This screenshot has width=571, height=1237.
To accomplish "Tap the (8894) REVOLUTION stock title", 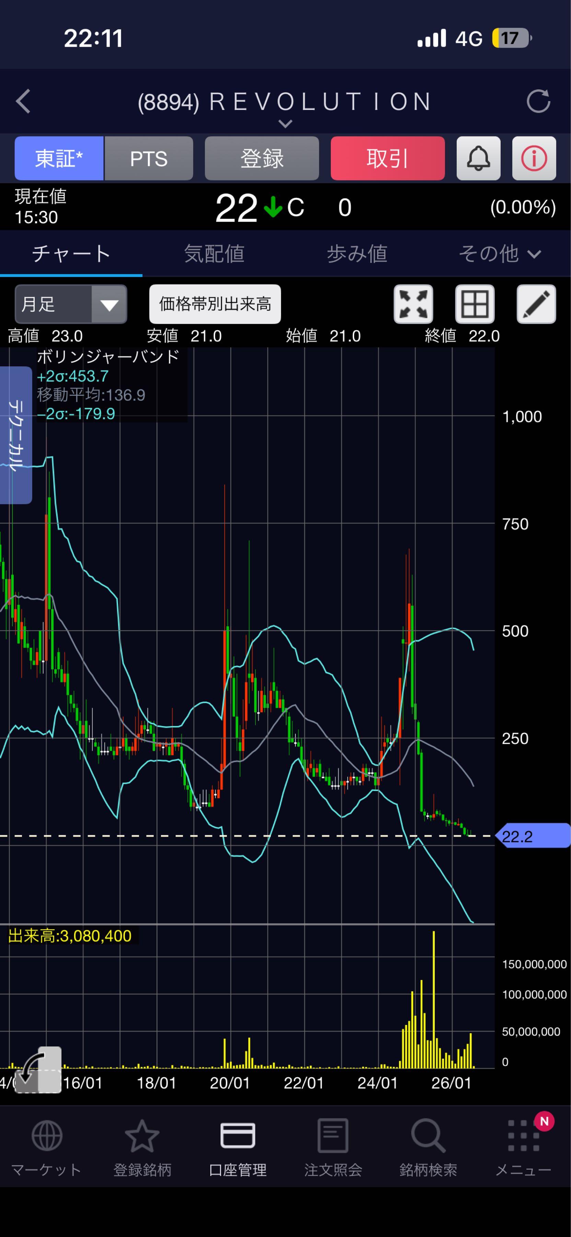I will click(x=285, y=102).
